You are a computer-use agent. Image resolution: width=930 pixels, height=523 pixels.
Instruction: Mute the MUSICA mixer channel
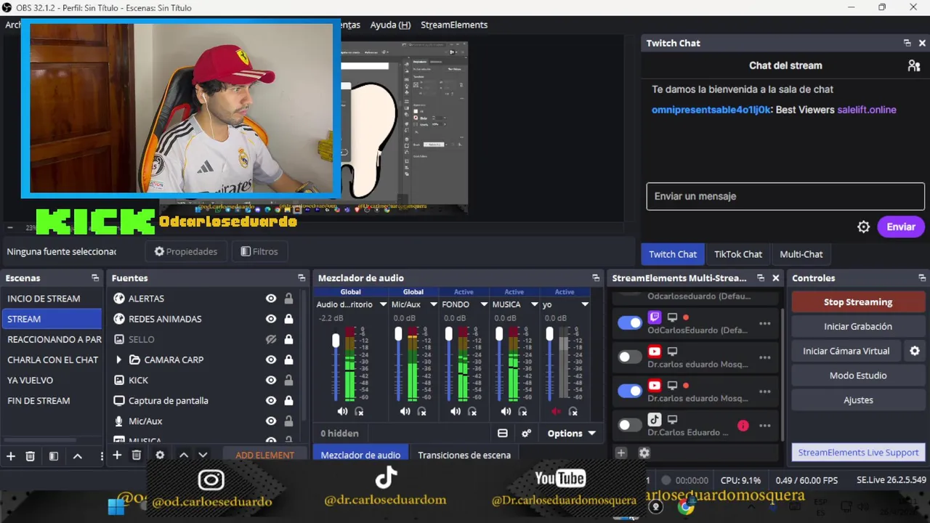506,411
